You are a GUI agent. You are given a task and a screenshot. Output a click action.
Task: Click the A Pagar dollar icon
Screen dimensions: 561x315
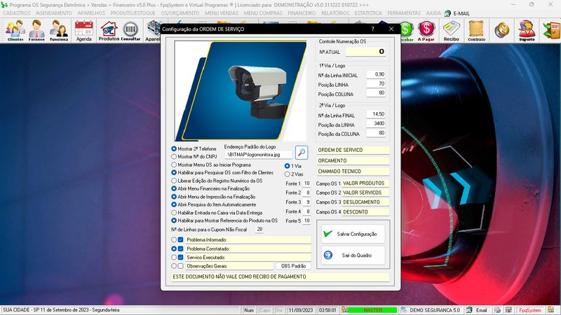426,30
